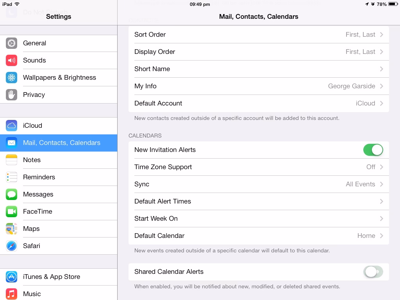The width and height of the screenshot is (400, 300).
Task: Tap the Privacy hand icon
Action: 11,95
